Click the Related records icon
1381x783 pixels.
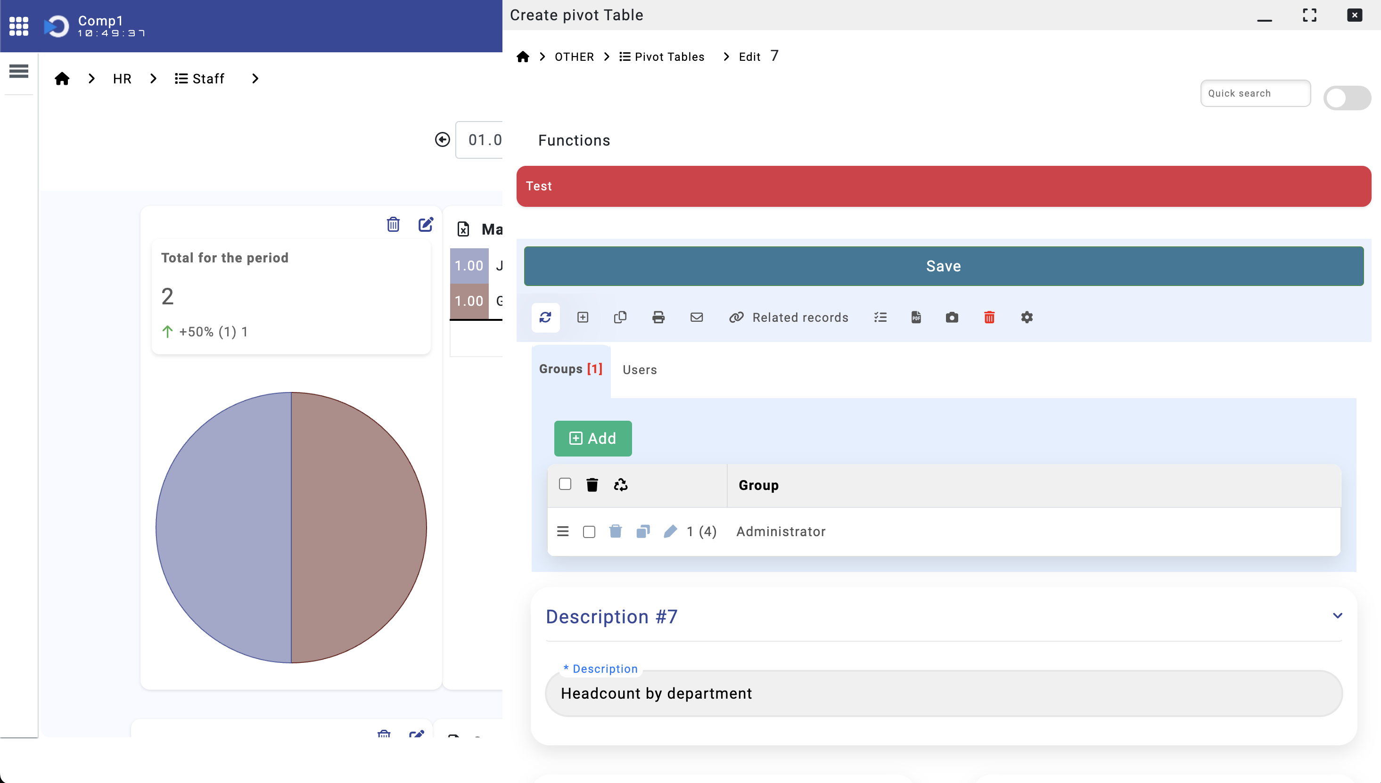[x=737, y=318]
